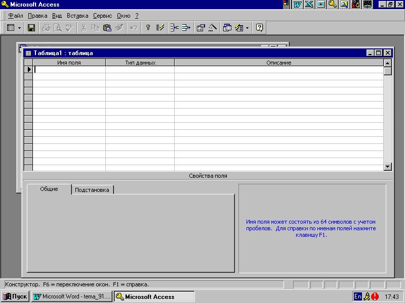
Task: Set primary key with key icon
Action: (x=148, y=28)
